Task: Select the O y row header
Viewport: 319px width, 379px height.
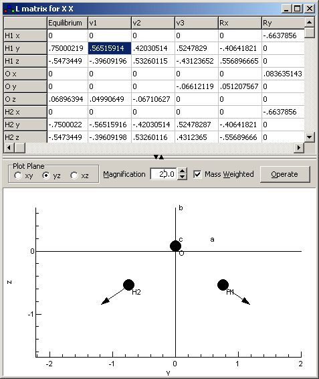Action: [25, 86]
